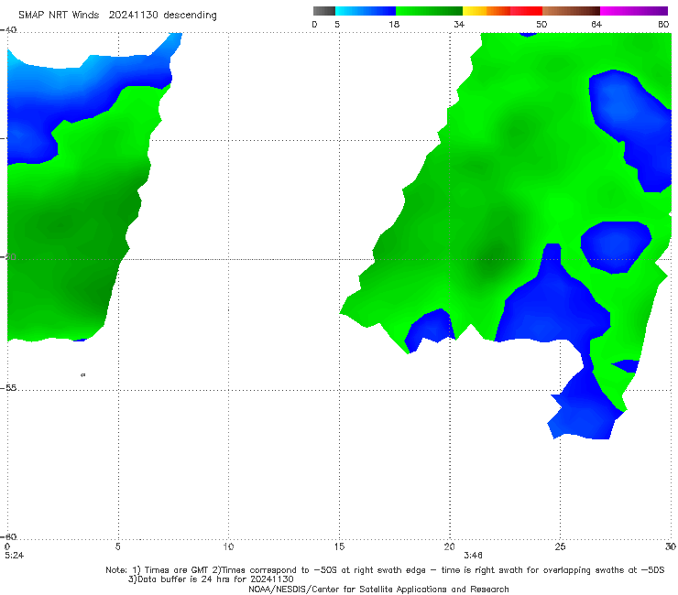Click the longitude label "15" on the bottom axis
This screenshot has height=595, width=678.
[339, 547]
